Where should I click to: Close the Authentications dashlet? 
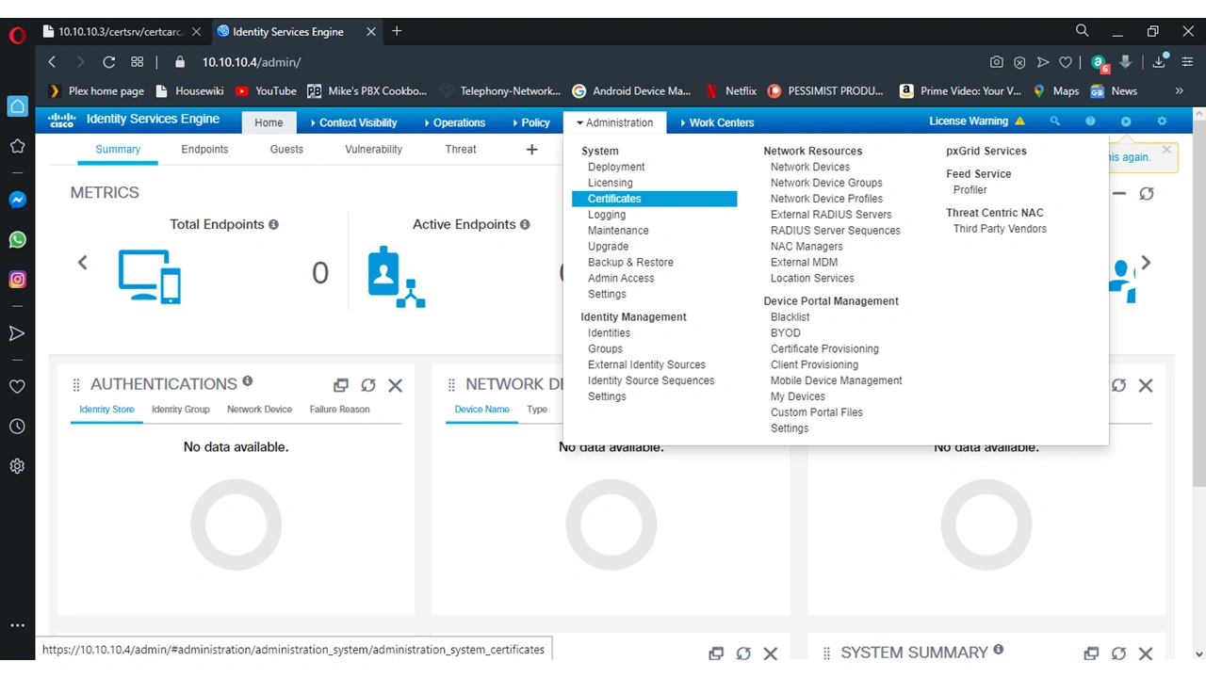396,385
